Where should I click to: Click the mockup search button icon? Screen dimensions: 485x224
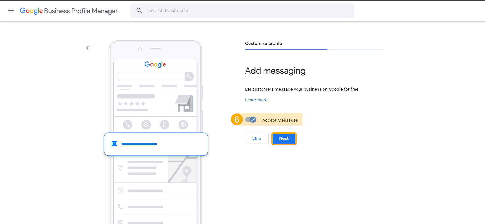tap(189, 76)
